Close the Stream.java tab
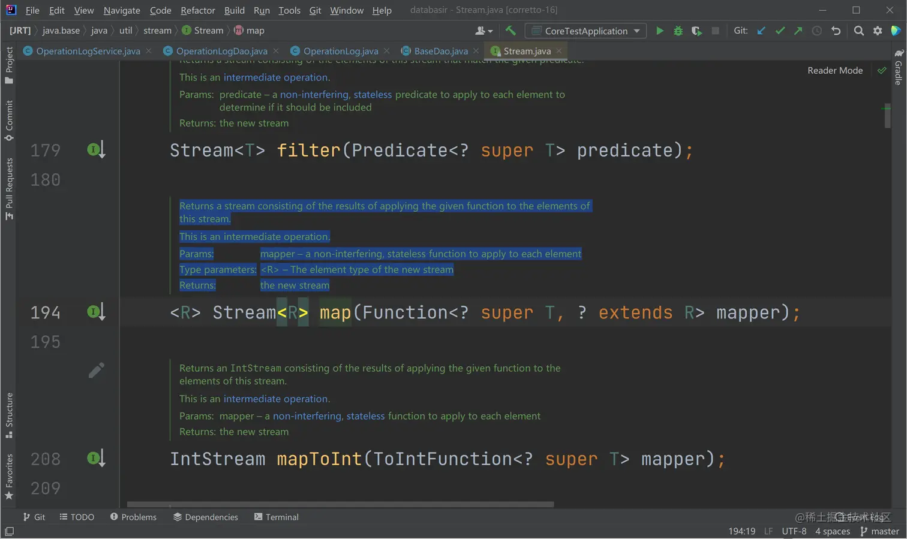The image size is (907, 539). click(559, 51)
